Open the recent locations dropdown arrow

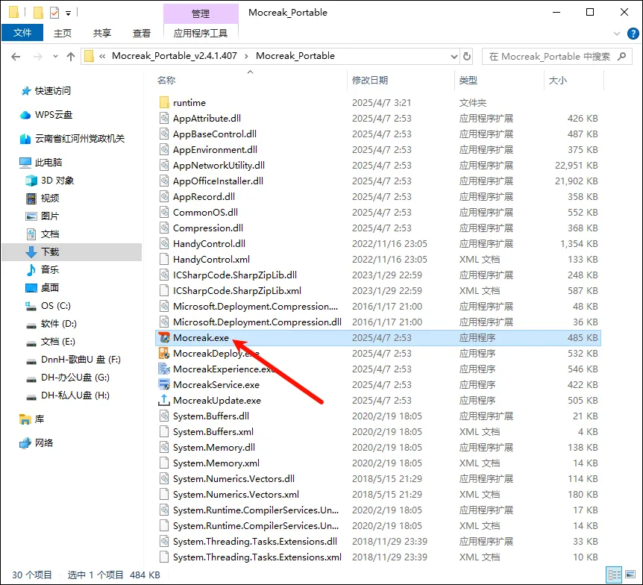tap(55, 56)
